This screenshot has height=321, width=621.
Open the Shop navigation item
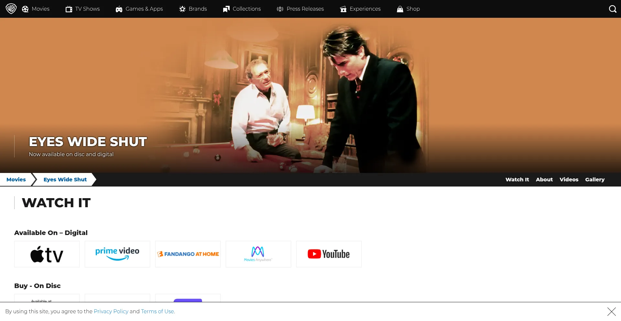(409, 9)
